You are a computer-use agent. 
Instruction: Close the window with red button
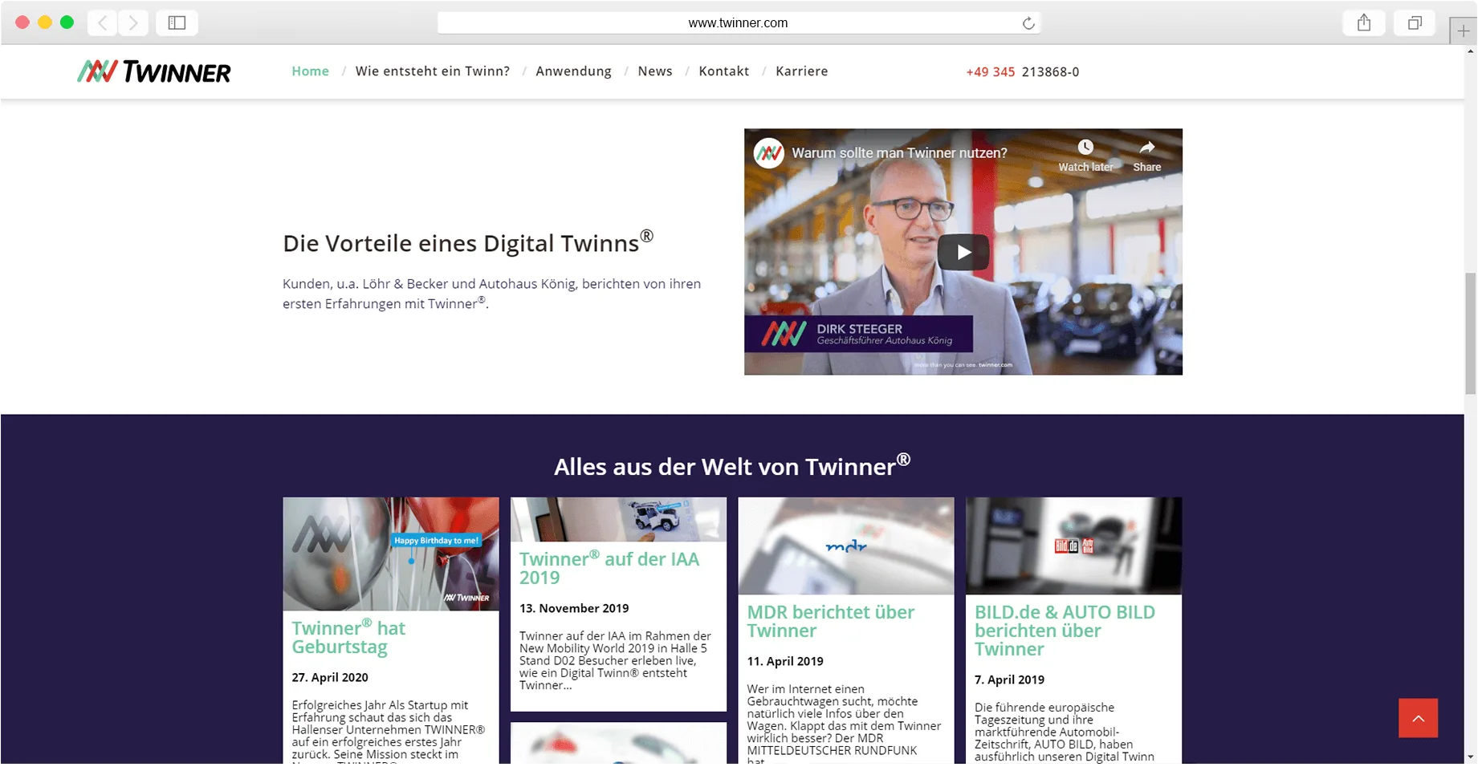[x=22, y=22]
